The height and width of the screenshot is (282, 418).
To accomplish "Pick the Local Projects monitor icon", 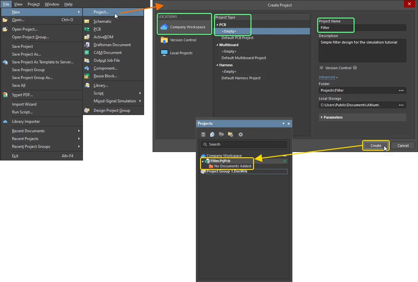I will [164, 53].
